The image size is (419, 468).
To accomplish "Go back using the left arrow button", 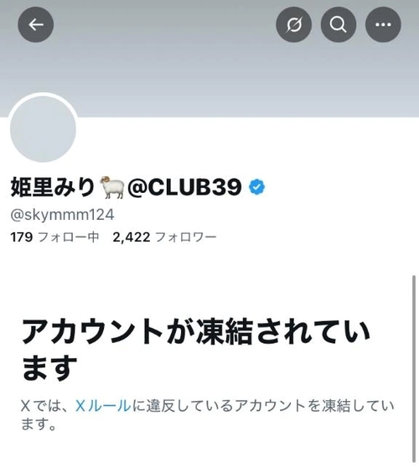I will (x=36, y=24).
